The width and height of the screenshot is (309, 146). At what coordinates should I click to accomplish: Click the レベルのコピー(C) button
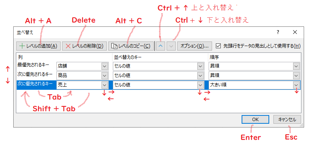coord(131,46)
